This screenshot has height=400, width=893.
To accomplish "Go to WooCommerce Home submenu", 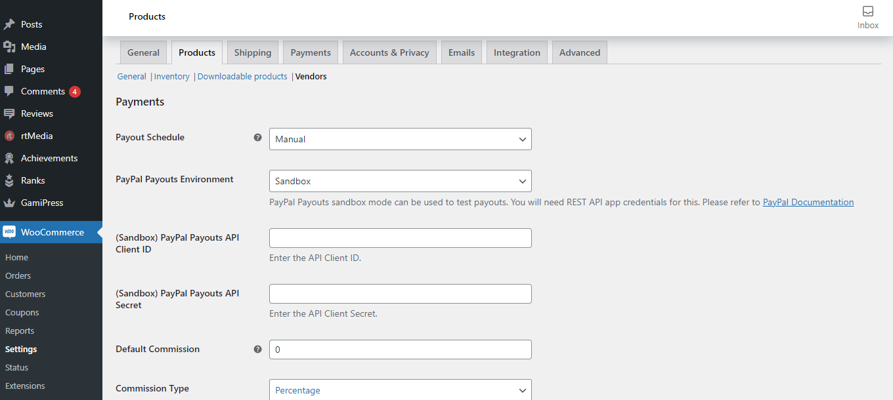I will (x=16, y=258).
